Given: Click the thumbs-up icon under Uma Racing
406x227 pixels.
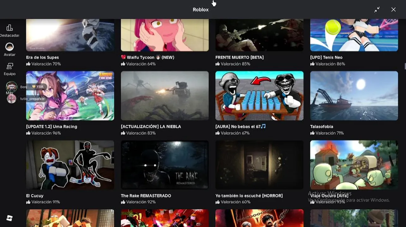Looking at the screenshot, I should pyautogui.click(x=28, y=133).
